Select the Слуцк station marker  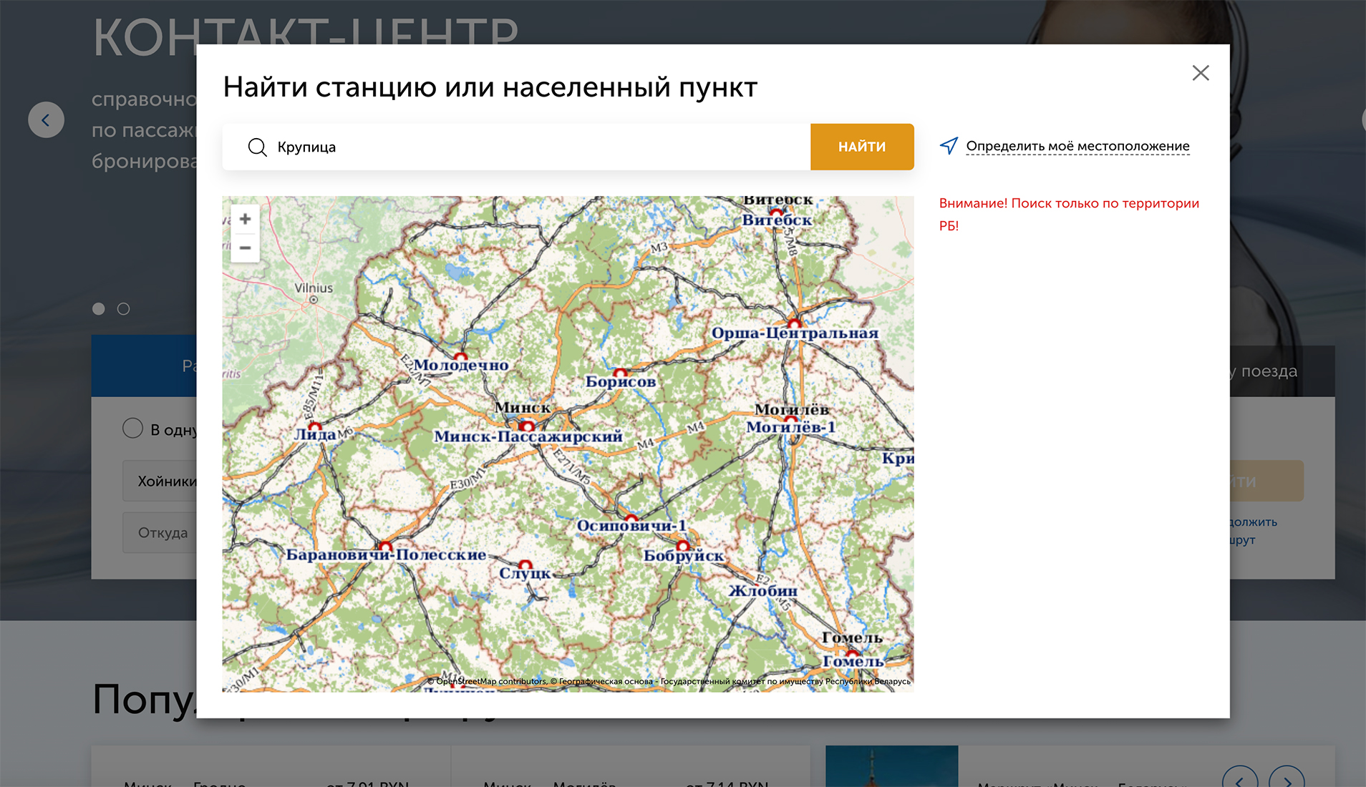click(525, 565)
